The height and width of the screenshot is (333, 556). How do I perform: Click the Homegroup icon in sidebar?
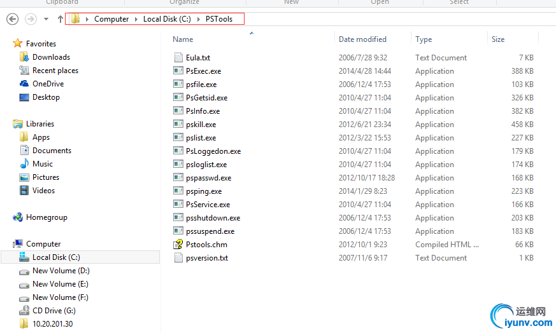17,217
